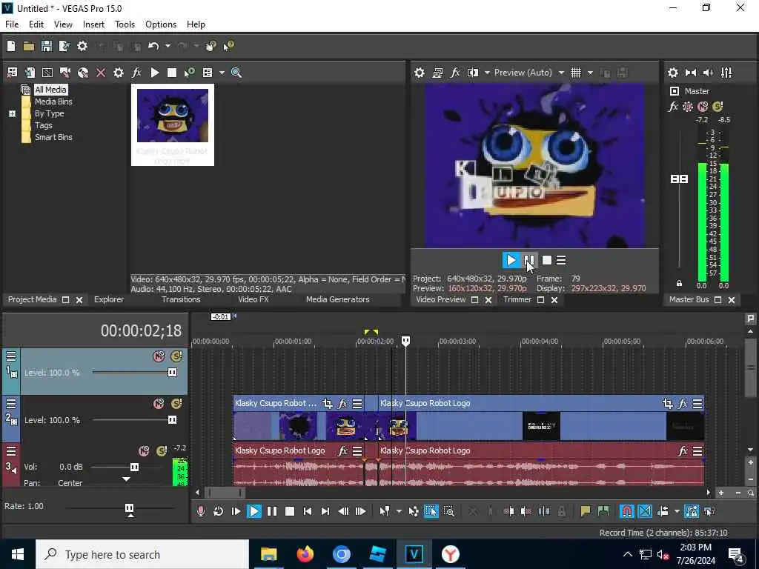Viewport: 759px width, 569px height.
Task: Open the overlays grid dropdown arrow
Action: pyautogui.click(x=590, y=73)
